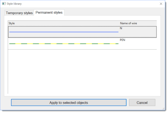Select the PEN wire style row
Screen dimensions: 168x113
pyautogui.click(x=82, y=44)
